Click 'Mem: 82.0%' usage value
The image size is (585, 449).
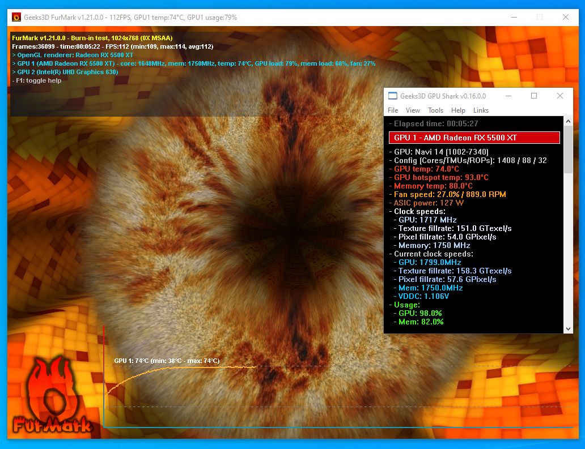point(418,322)
